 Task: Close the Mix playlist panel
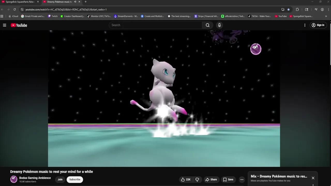(x=313, y=178)
